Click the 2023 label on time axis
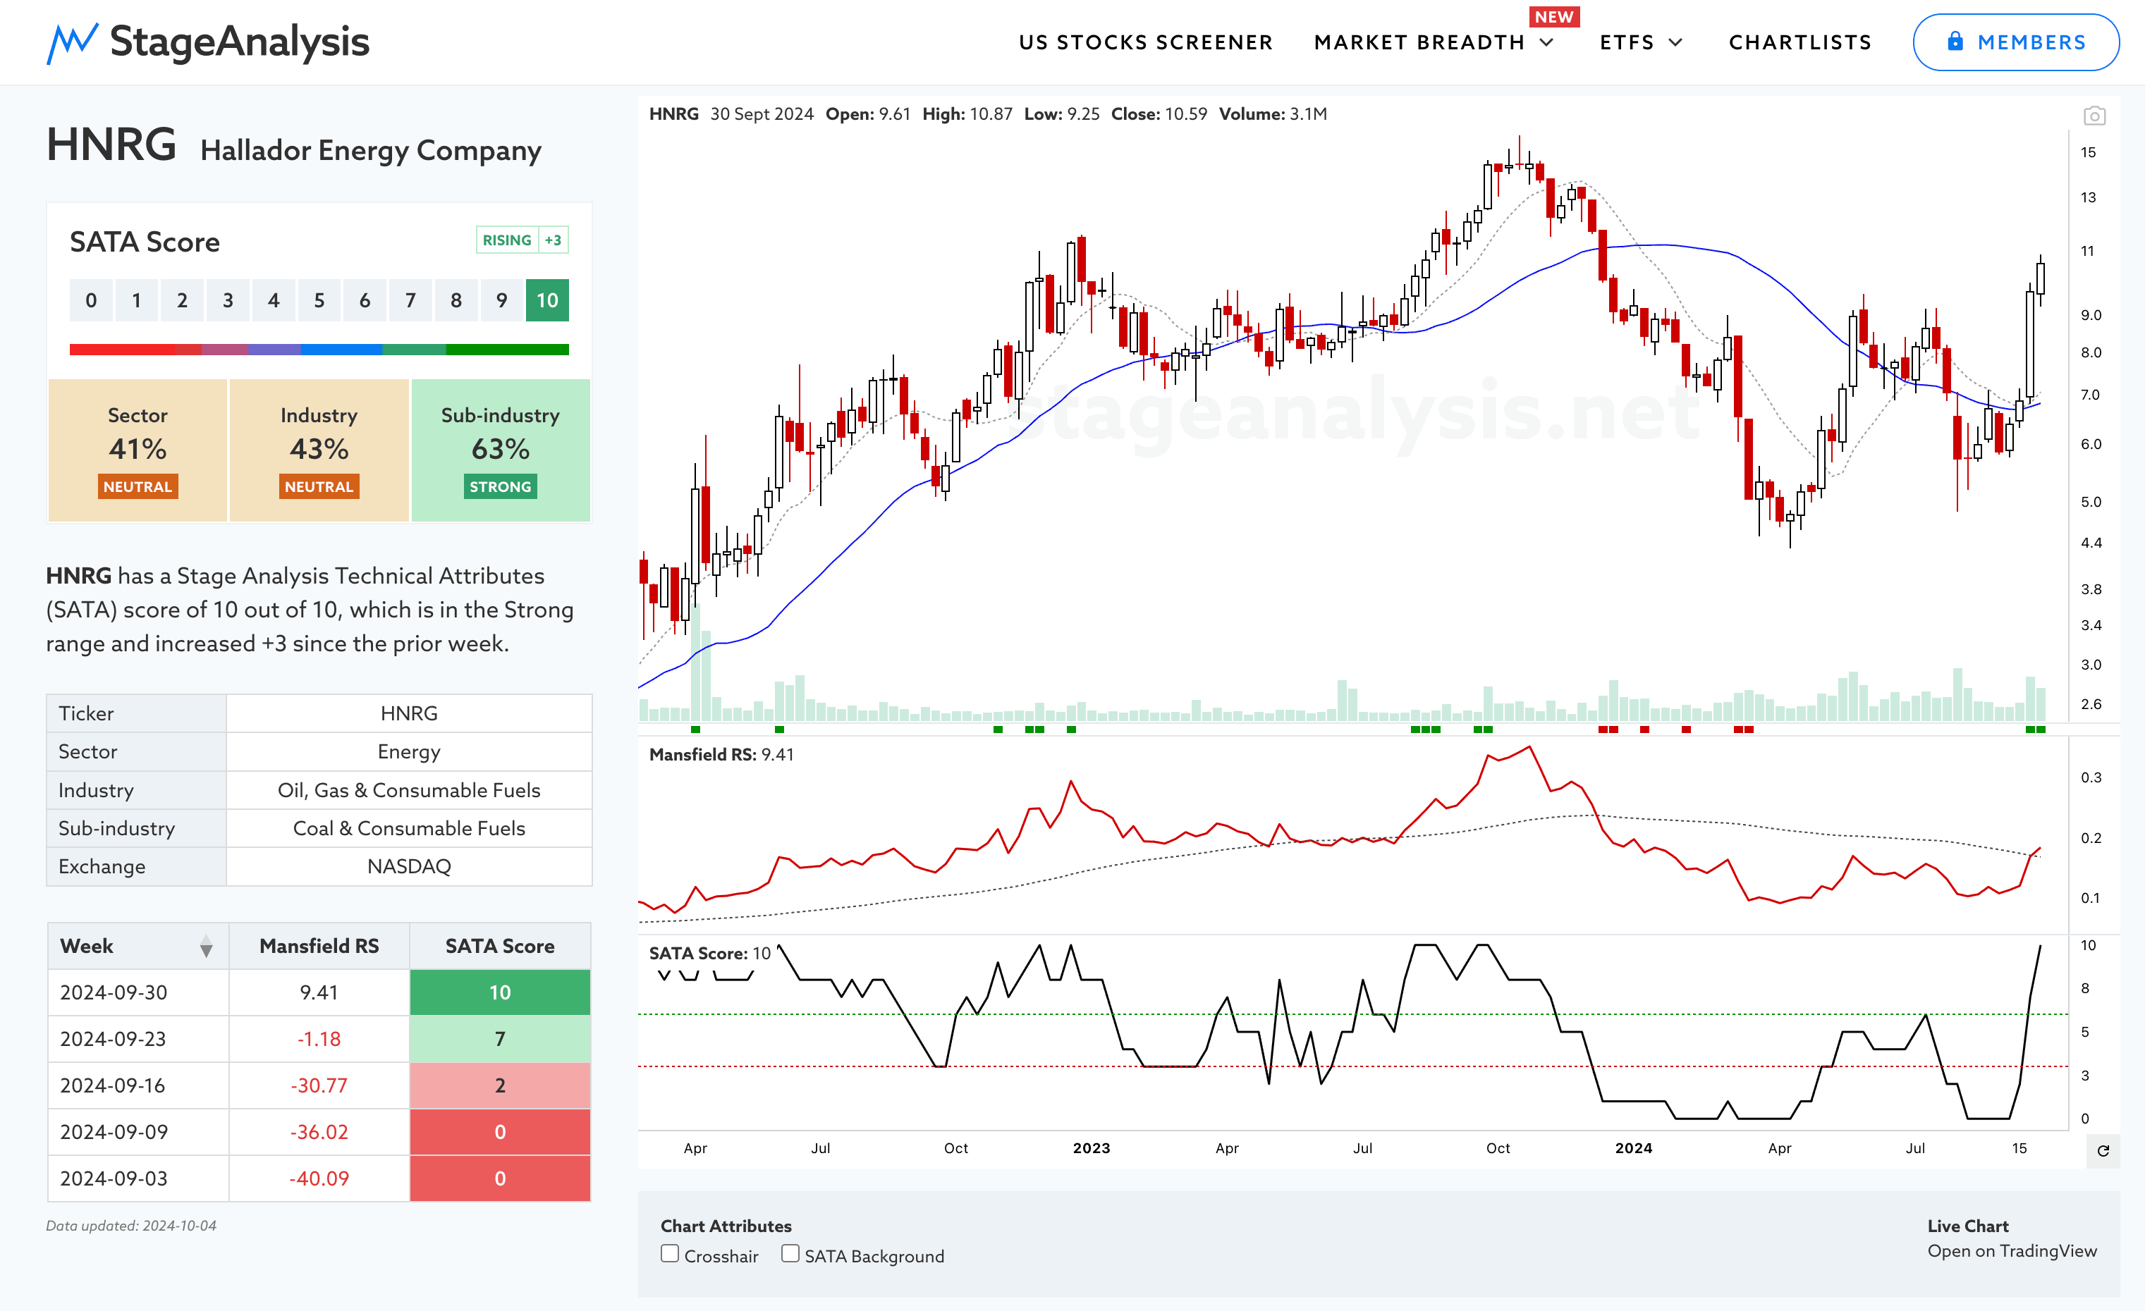 point(1091,1148)
